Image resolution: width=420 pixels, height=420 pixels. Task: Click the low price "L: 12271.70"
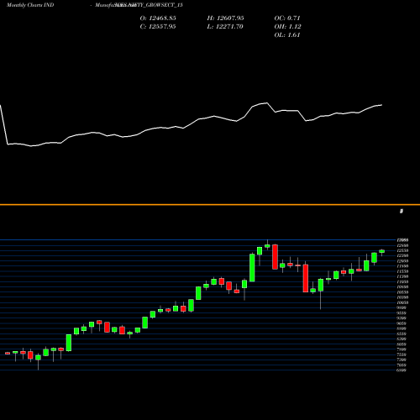[225, 27]
